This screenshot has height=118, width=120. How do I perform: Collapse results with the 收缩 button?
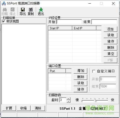(x=24, y=108)
